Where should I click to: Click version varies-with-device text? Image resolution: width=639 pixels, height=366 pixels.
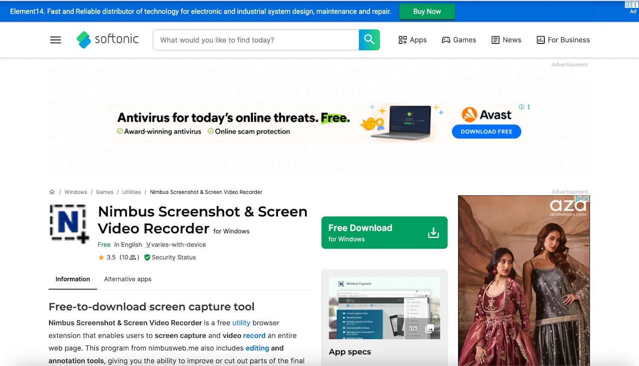click(179, 245)
